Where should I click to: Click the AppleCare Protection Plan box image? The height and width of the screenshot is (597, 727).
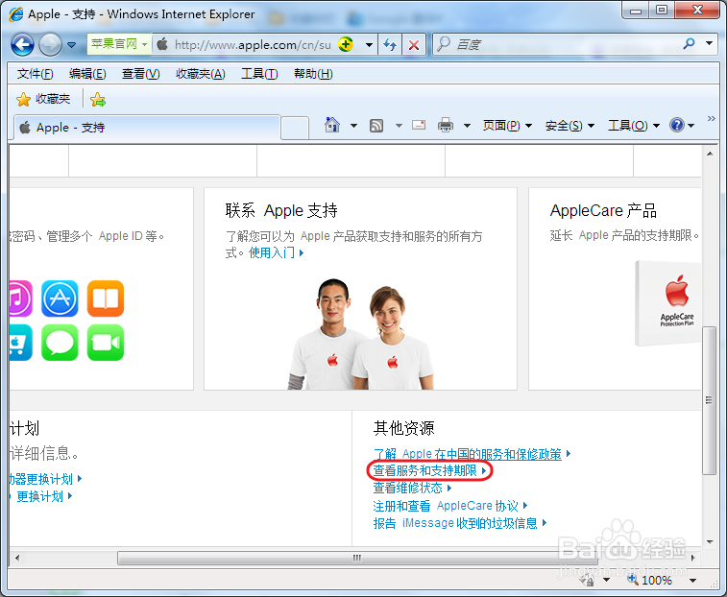[668, 303]
